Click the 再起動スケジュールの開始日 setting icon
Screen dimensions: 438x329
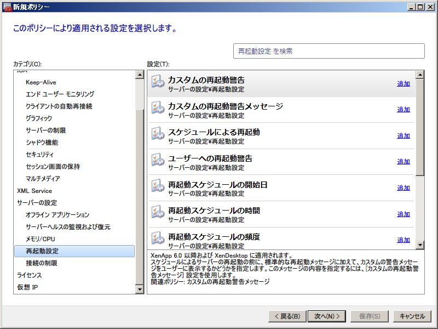click(158, 187)
